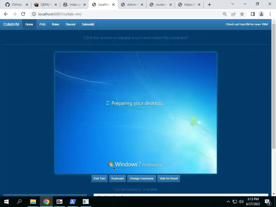Open the network tray icon
This screenshot has width=276, height=207.
(x=235, y=202)
